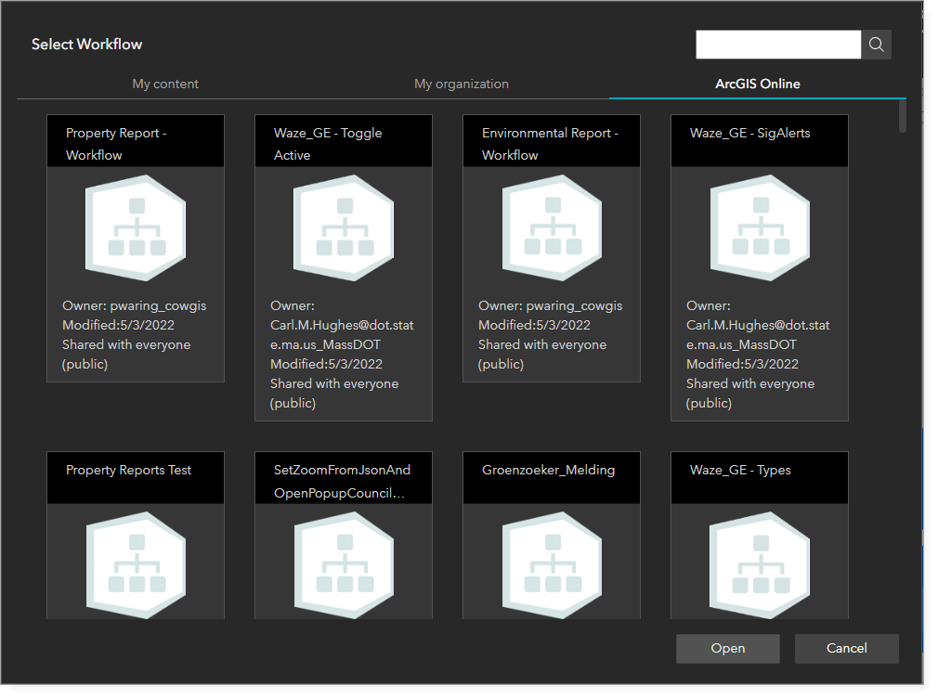This screenshot has height=699, width=938.
Task: Select the Environmental Report workflow card
Action: (551, 248)
